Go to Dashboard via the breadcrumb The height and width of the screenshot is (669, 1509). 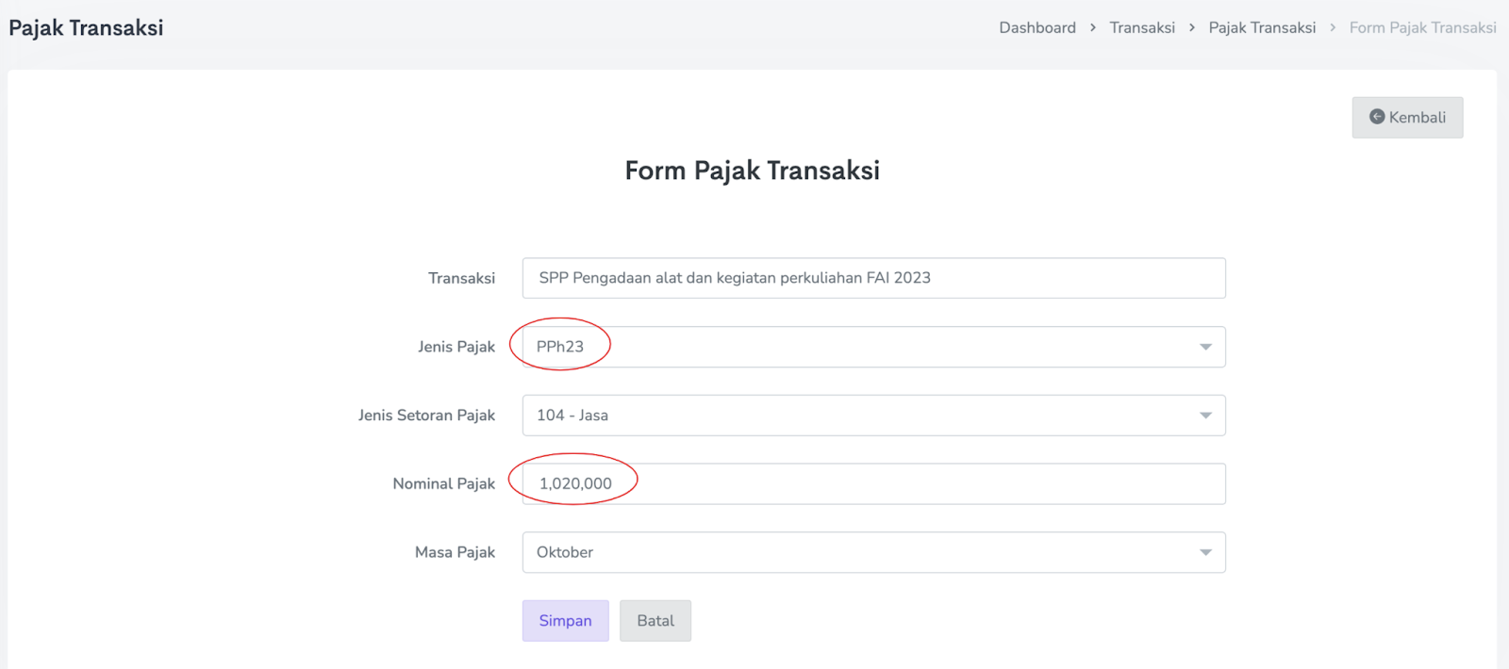1037,28
